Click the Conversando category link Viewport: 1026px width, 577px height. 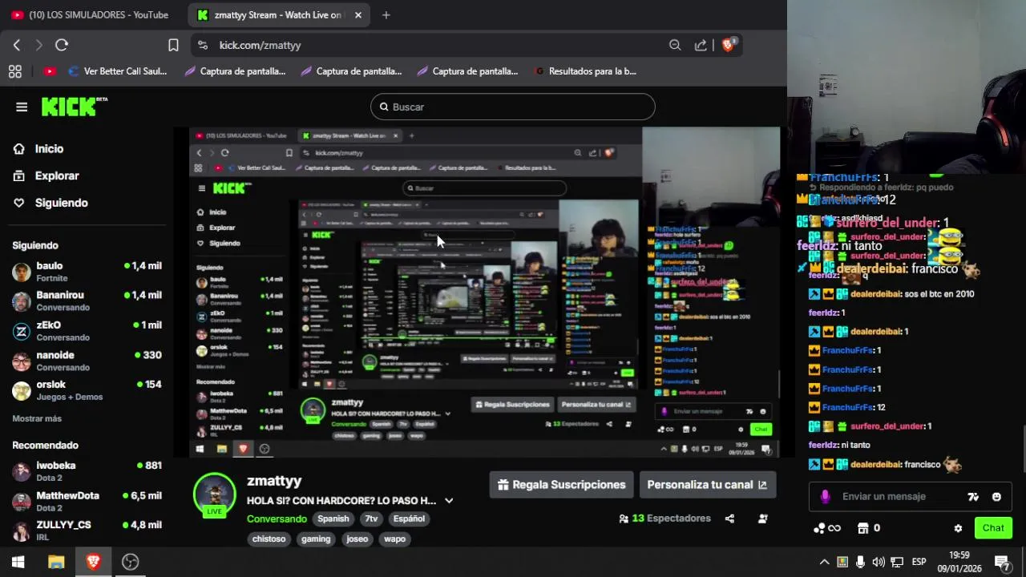click(x=277, y=518)
